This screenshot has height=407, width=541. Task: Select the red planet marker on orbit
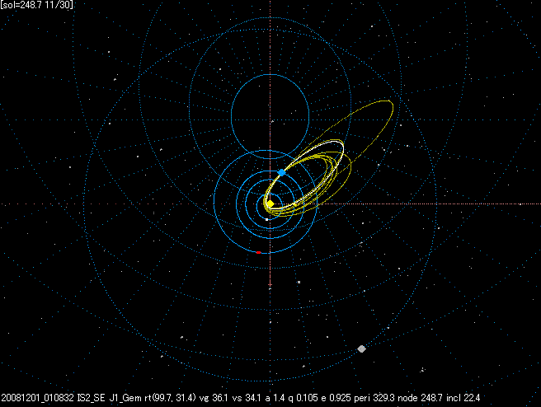tap(258, 253)
